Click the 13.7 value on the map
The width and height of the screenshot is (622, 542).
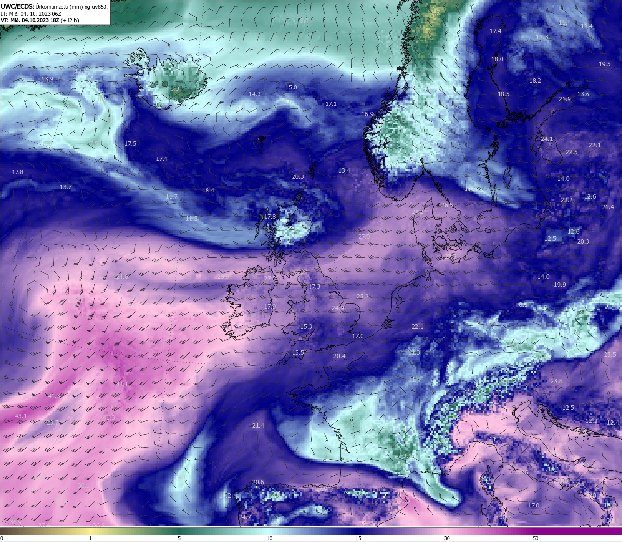[66, 187]
